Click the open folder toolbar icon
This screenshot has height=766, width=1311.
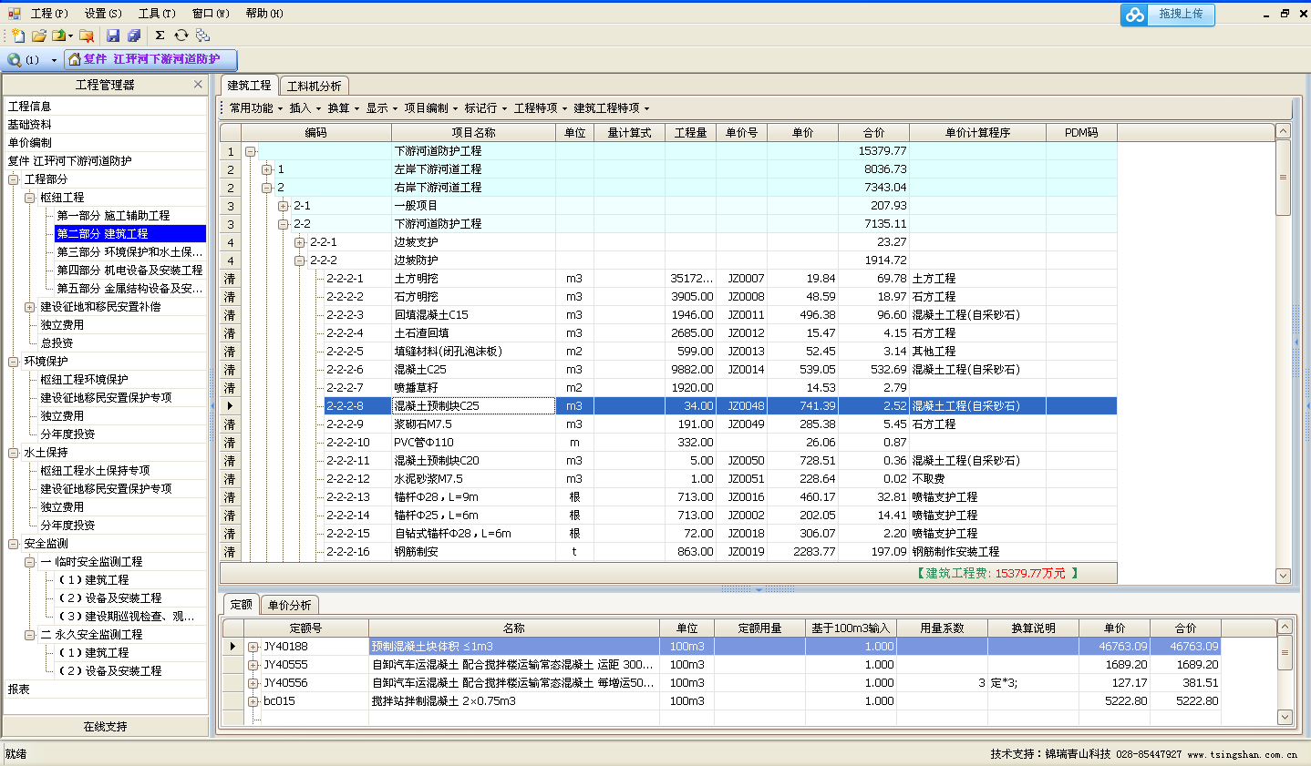click(x=39, y=36)
